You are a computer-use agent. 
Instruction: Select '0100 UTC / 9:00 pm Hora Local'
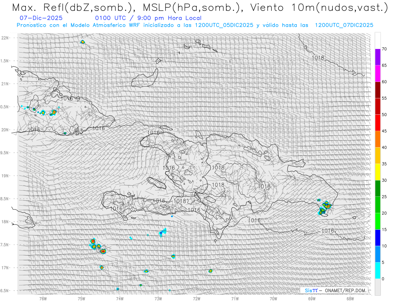(148, 18)
